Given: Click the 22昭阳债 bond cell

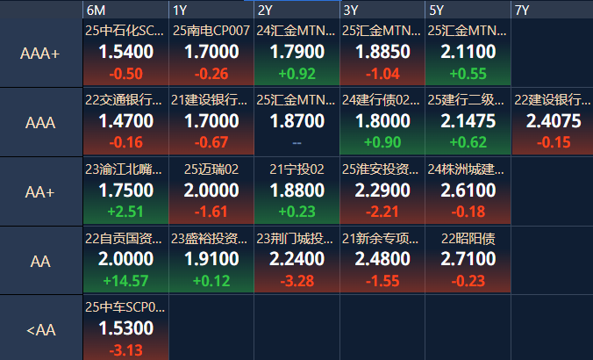Looking at the screenshot, I should (468, 261).
